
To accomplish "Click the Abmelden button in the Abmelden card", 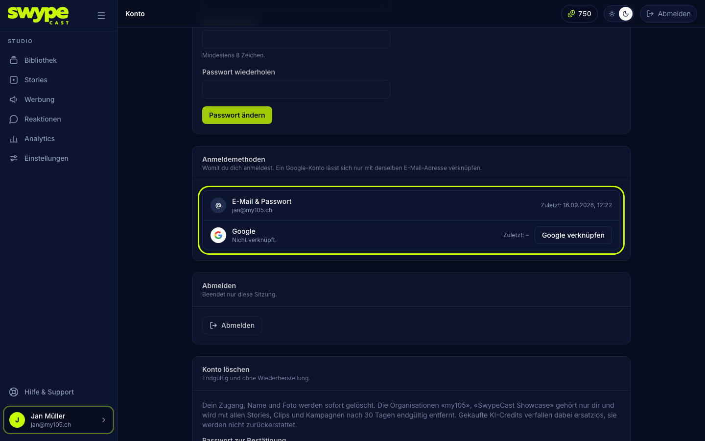I will pyautogui.click(x=232, y=325).
